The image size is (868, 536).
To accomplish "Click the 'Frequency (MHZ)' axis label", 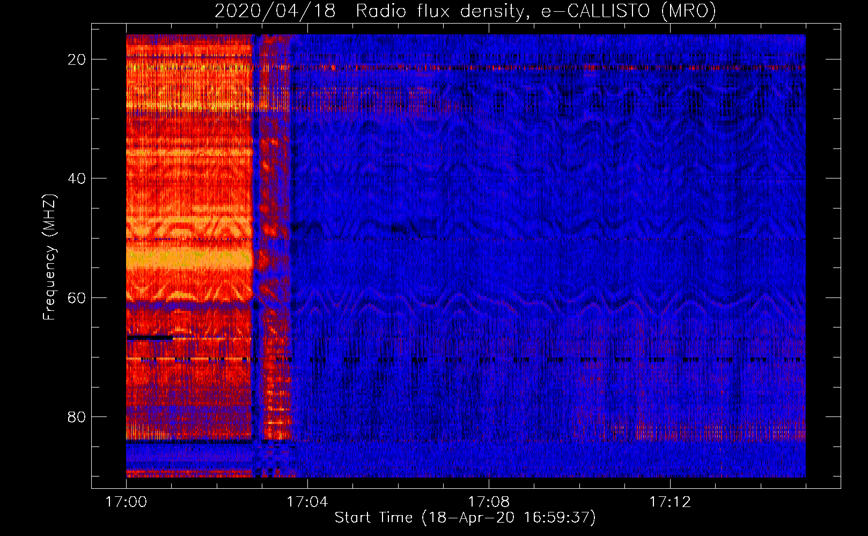I will click(49, 257).
